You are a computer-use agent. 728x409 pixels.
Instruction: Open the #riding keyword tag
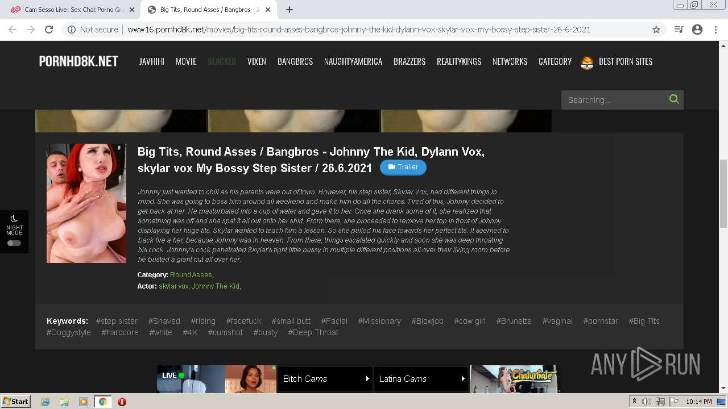[203, 321]
